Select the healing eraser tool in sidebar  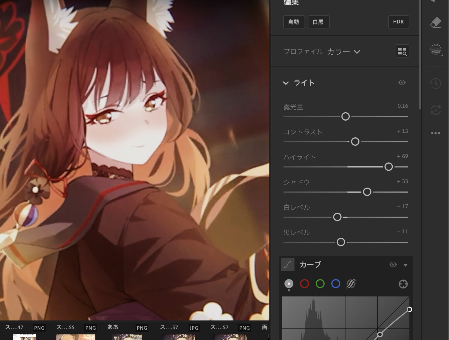tap(436, 23)
